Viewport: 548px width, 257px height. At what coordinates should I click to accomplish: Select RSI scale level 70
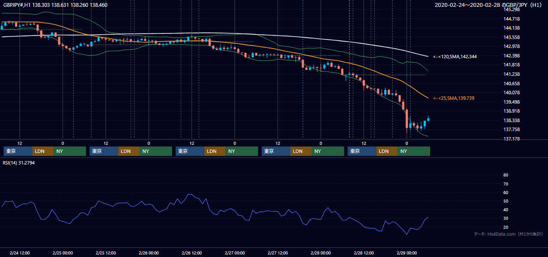point(506,184)
